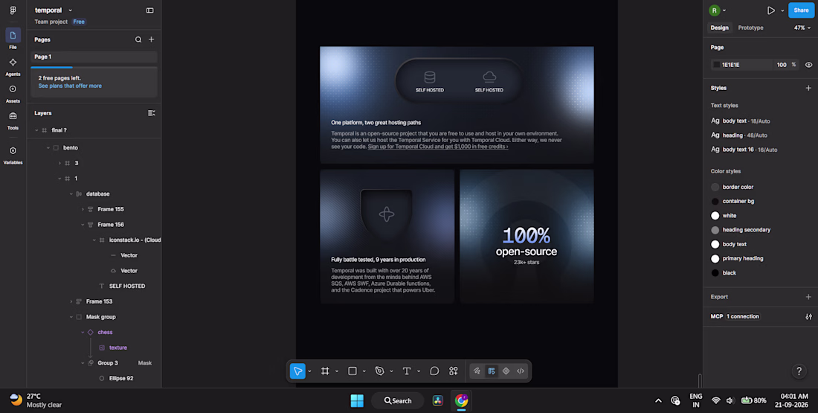
Task: Select the chess component layer
Action: pos(105,332)
